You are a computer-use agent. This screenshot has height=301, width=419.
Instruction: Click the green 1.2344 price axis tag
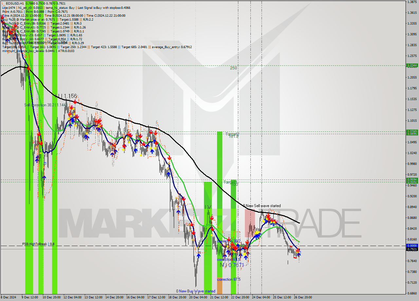412,65
